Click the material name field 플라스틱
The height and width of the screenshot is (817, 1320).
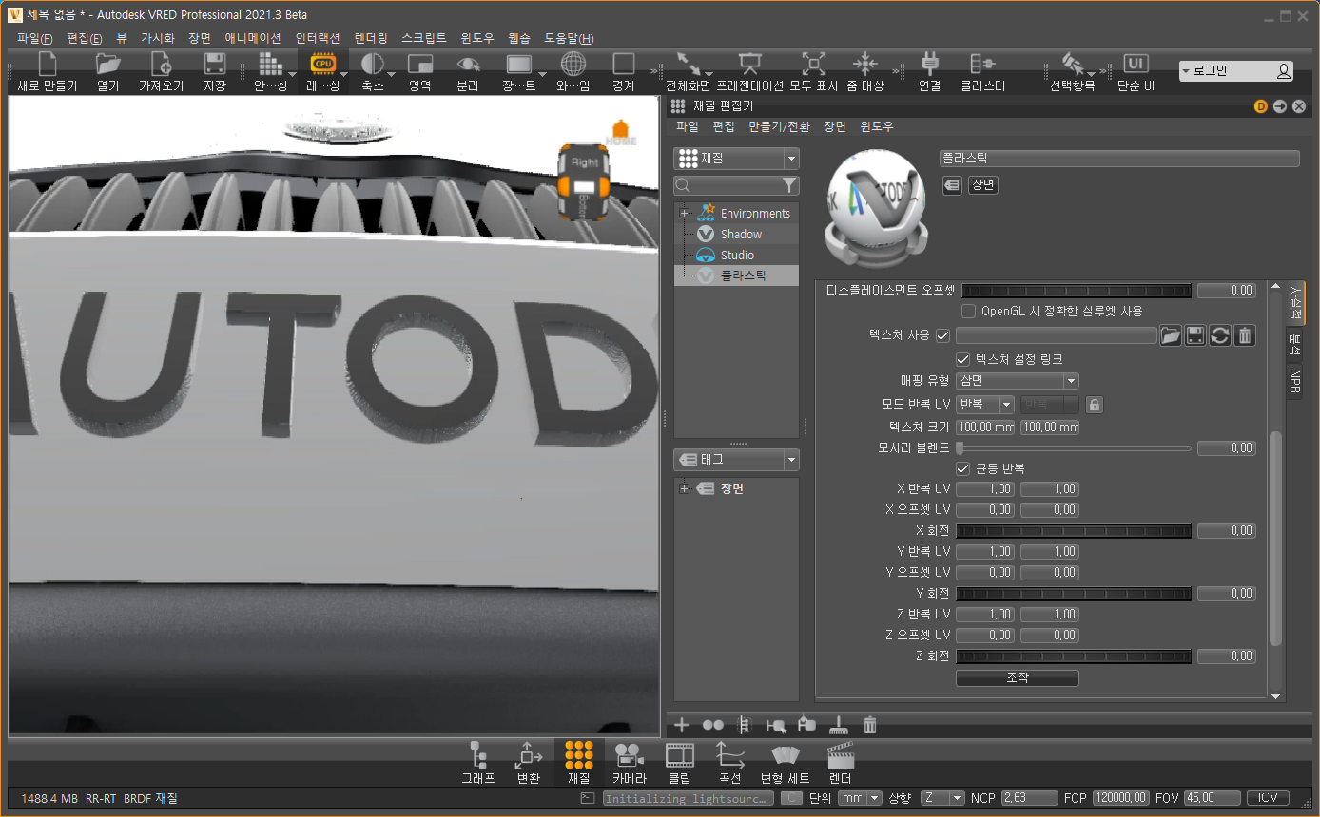[x=1119, y=159]
